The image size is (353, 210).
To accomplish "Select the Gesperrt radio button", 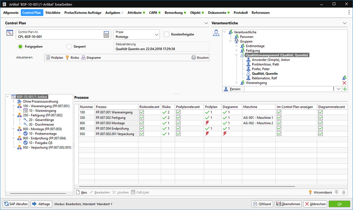I will [x=69, y=47].
